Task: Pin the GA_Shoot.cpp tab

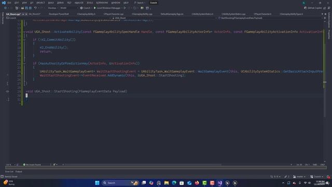Action: coord(23,14)
